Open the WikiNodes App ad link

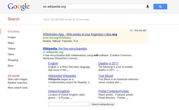click(80, 34)
